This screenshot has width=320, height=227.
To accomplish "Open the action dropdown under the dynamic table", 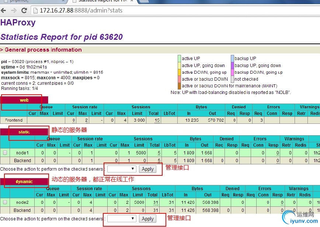I will (121, 219).
